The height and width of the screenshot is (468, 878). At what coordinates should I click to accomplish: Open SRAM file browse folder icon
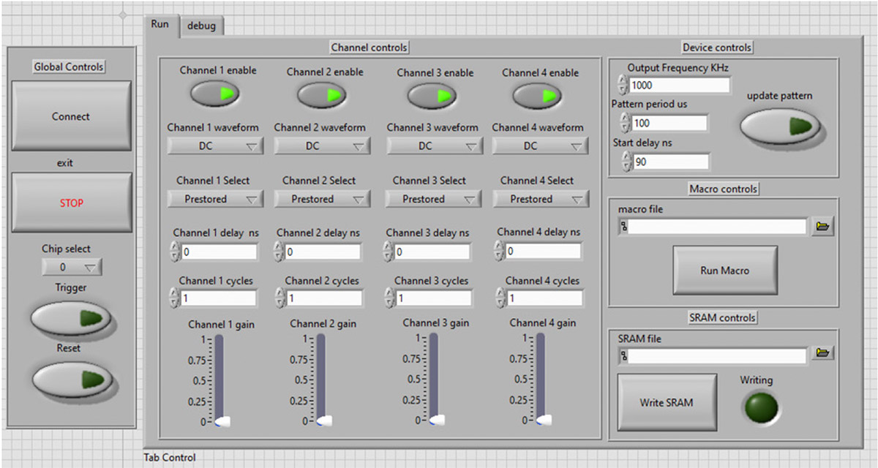pos(824,353)
